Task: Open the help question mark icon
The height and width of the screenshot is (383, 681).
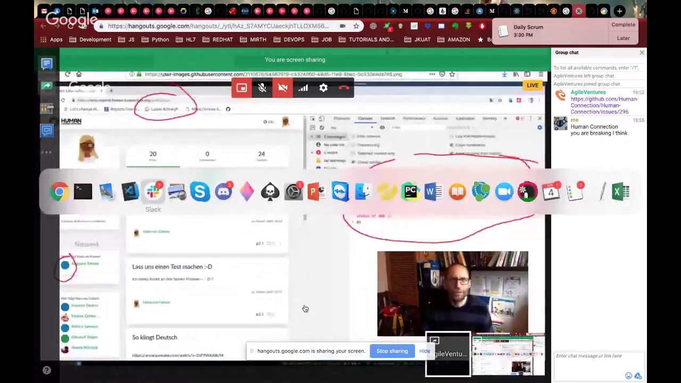Action: 47,370
